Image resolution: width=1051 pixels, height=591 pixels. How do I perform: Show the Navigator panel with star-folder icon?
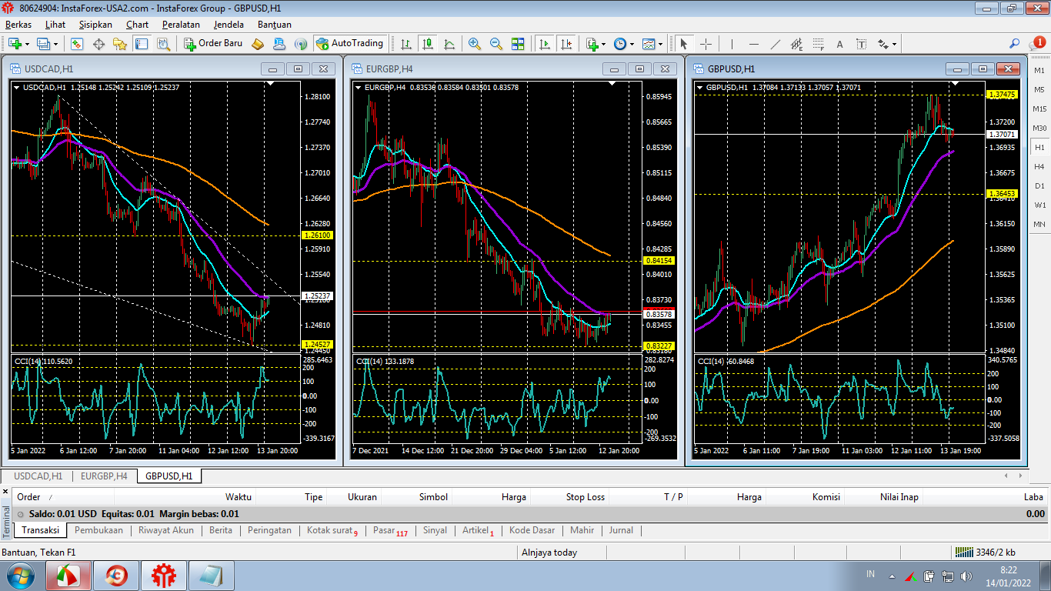click(119, 44)
